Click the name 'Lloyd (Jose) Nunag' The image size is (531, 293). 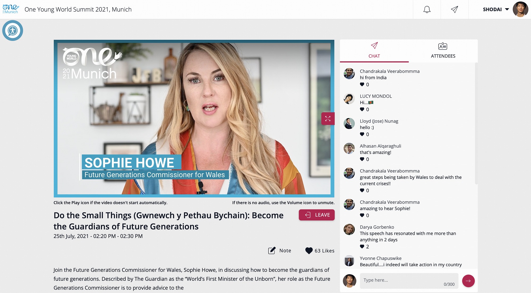pos(379,121)
